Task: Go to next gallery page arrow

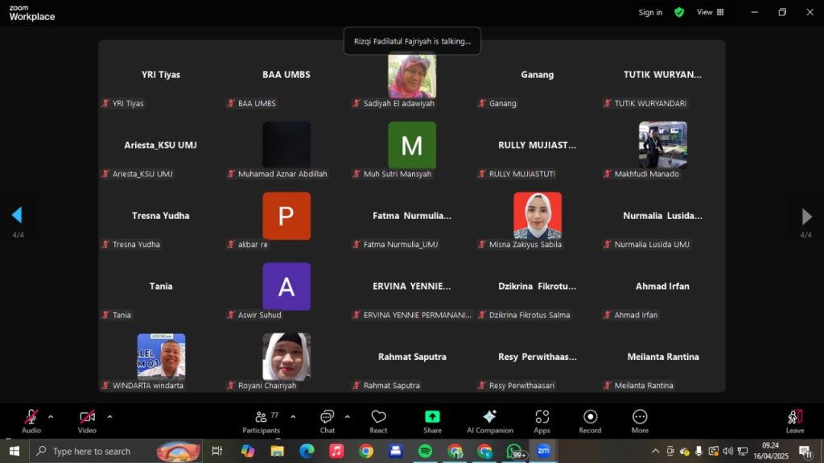Action: coord(806,217)
